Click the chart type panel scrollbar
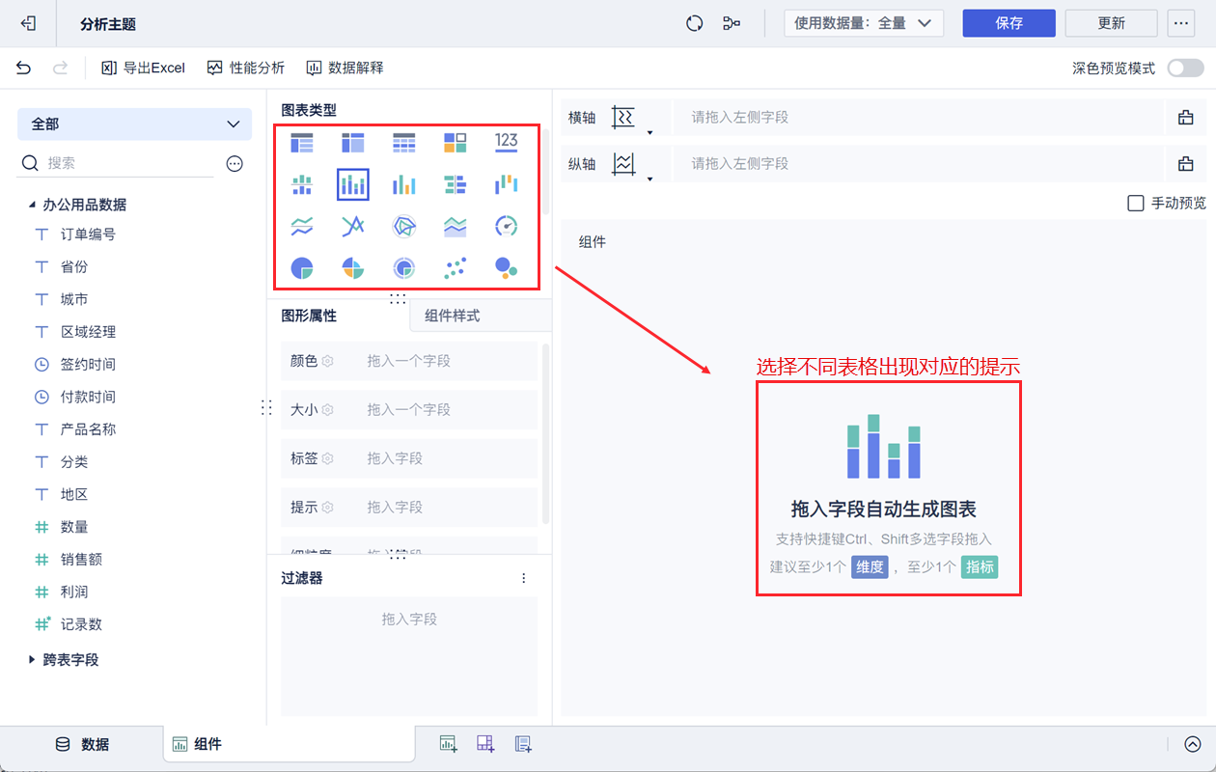The image size is (1216, 772). point(546,171)
